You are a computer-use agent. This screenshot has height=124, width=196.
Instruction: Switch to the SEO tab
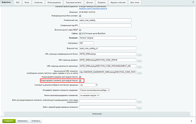point(18,3)
